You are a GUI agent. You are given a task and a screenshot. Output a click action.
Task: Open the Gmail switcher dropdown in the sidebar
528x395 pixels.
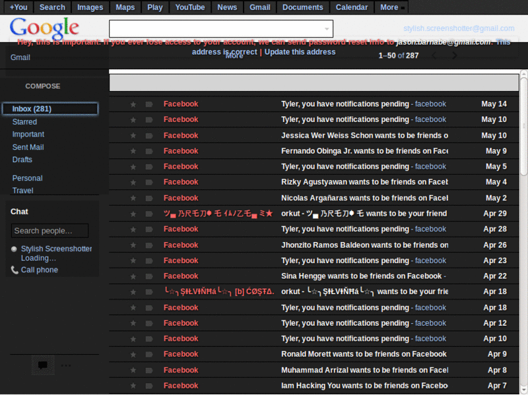(20, 57)
